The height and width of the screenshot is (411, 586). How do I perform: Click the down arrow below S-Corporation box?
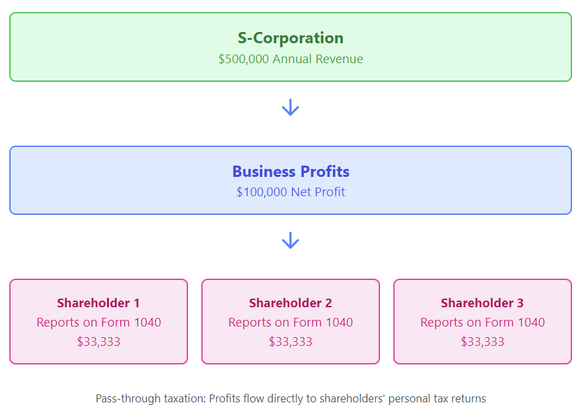tap(290, 107)
